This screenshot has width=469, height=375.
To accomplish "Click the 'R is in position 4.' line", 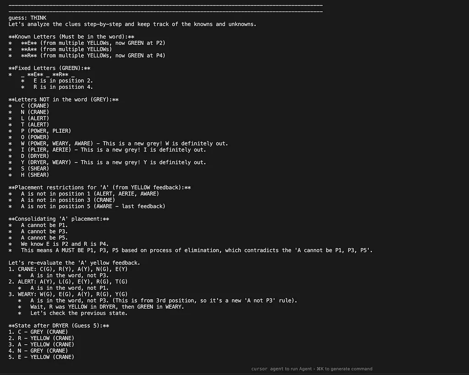I will pyautogui.click(x=63, y=87).
